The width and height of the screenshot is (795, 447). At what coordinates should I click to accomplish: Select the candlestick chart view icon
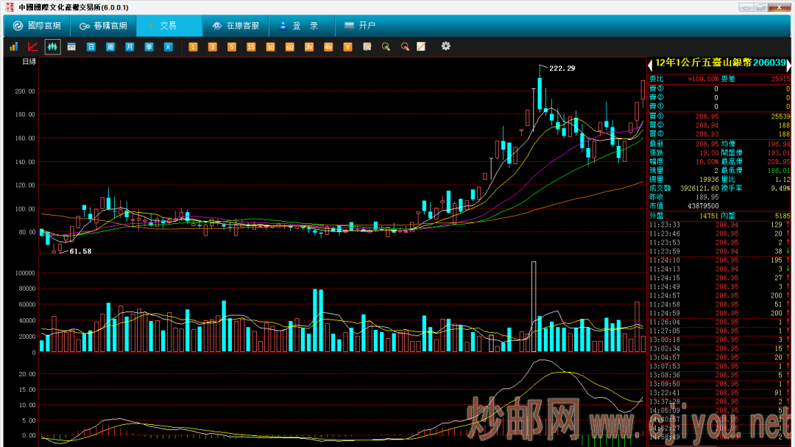point(52,46)
